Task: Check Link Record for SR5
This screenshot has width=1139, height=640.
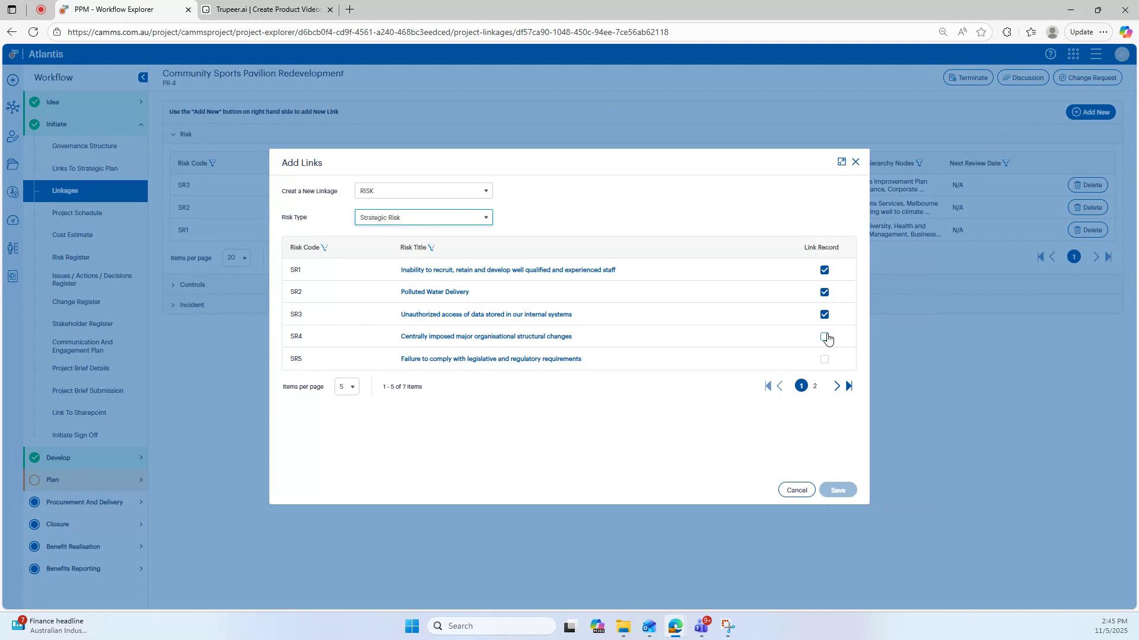Action: click(x=824, y=359)
